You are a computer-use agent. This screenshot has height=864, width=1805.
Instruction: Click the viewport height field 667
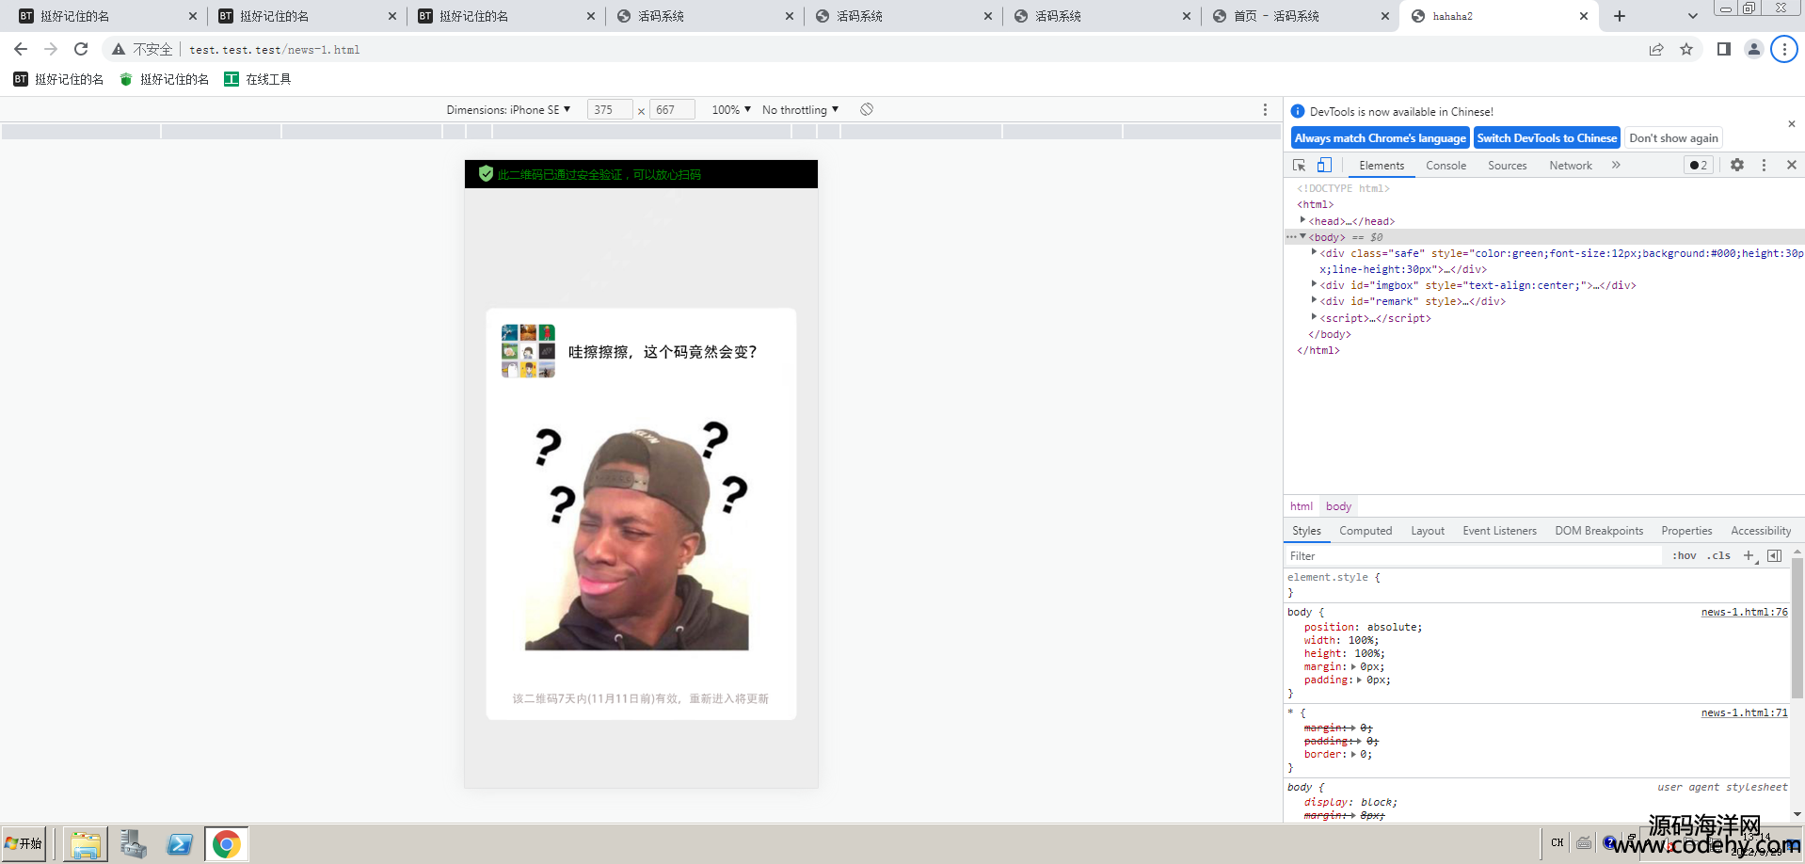coord(672,110)
